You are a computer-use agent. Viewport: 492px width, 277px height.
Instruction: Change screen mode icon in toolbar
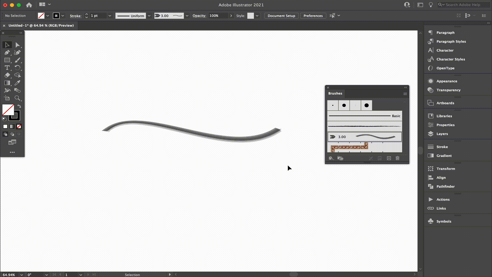point(12,142)
